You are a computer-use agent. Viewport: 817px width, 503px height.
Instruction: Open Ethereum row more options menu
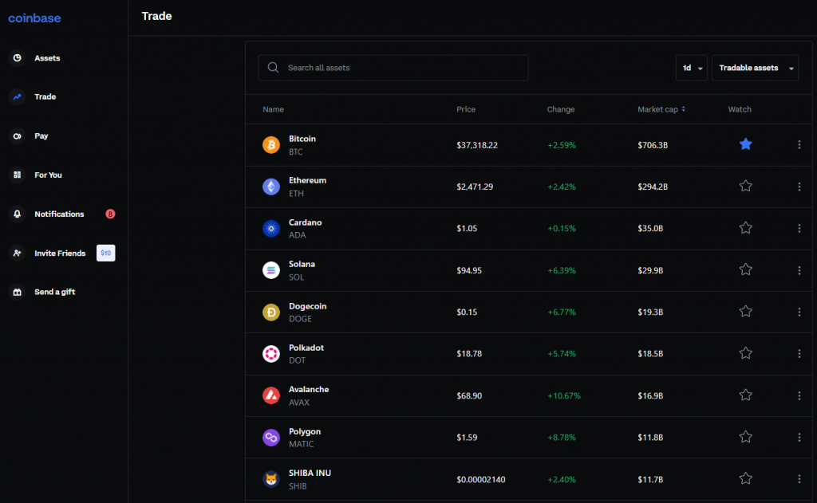point(799,187)
